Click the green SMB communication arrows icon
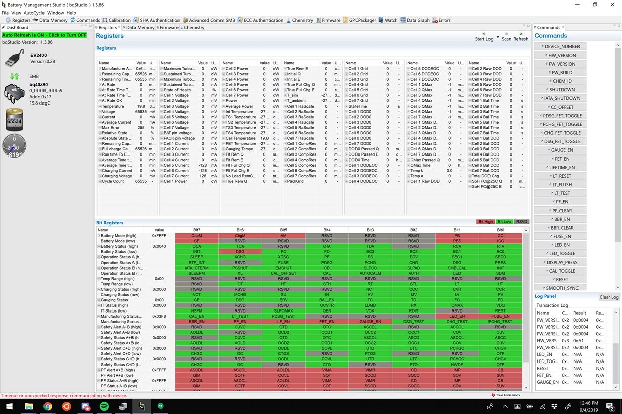622x414 pixels. click(x=14, y=76)
